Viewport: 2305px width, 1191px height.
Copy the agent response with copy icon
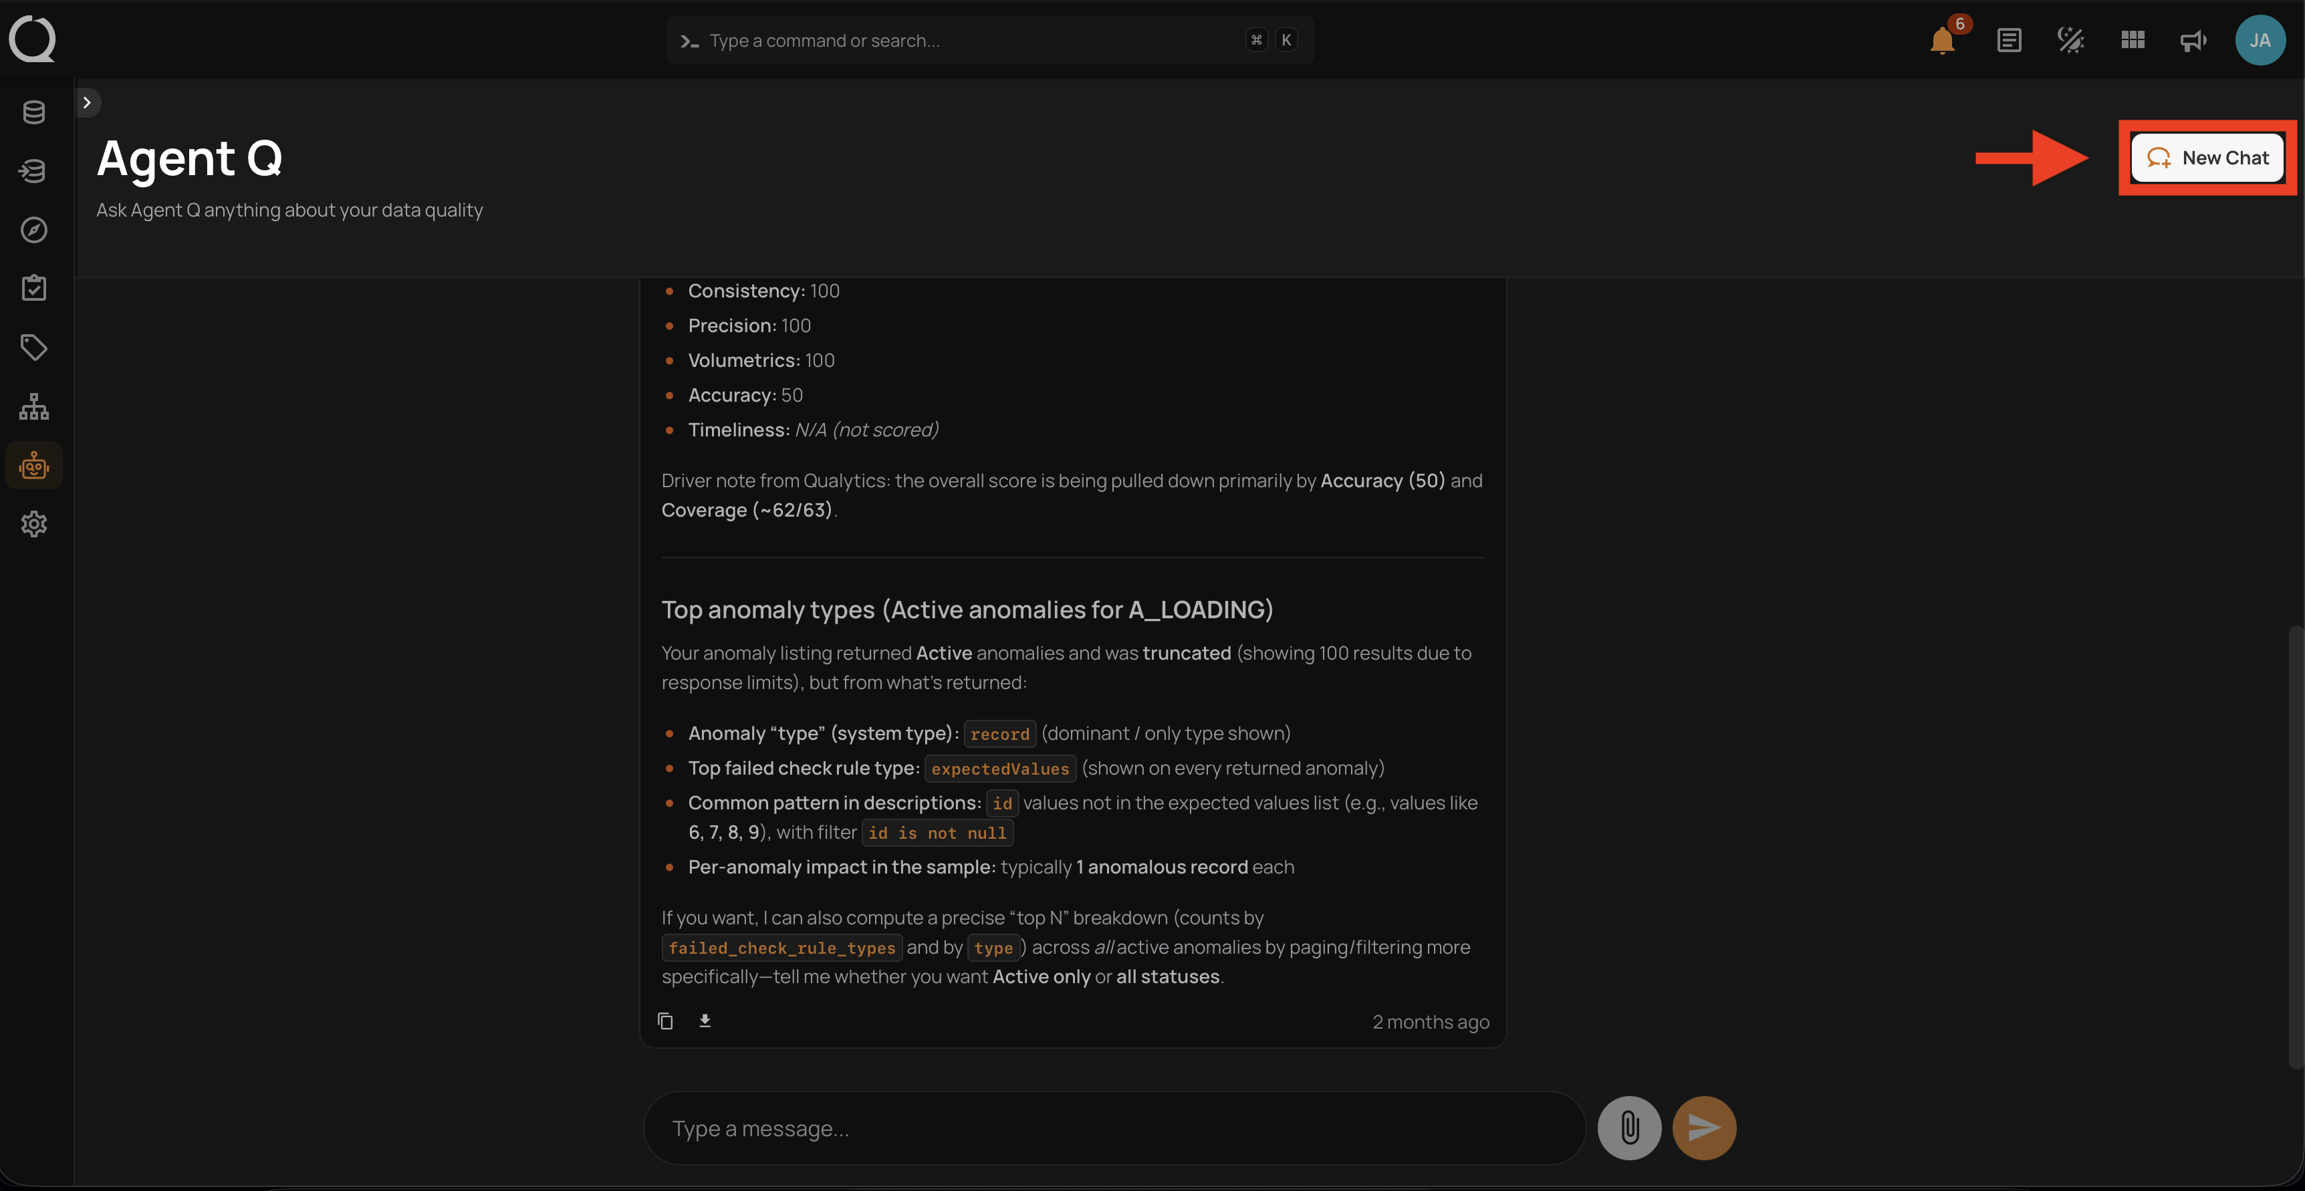665,1021
